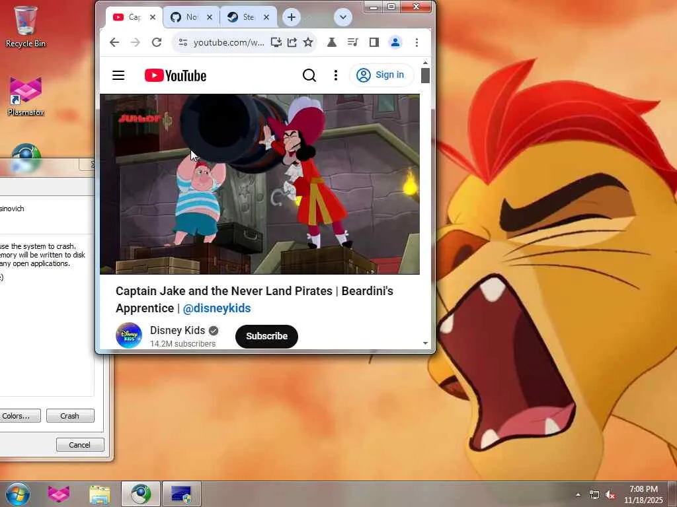Open a new browser tab
Image resolution: width=677 pixels, height=507 pixels.
coord(292,17)
